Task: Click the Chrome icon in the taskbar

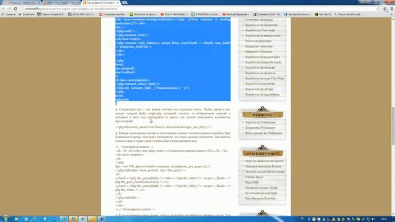Action: pyautogui.click(x=83, y=219)
